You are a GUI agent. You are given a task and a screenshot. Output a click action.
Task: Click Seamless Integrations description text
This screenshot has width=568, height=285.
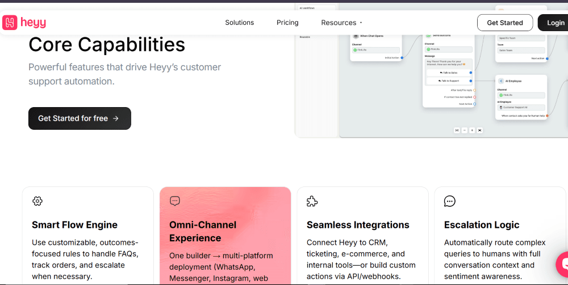point(361,260)
